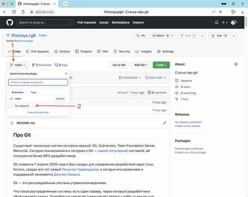Switch to the Insights tab
The width and height of the screenshot is (248, 197).
pos(143,51)
